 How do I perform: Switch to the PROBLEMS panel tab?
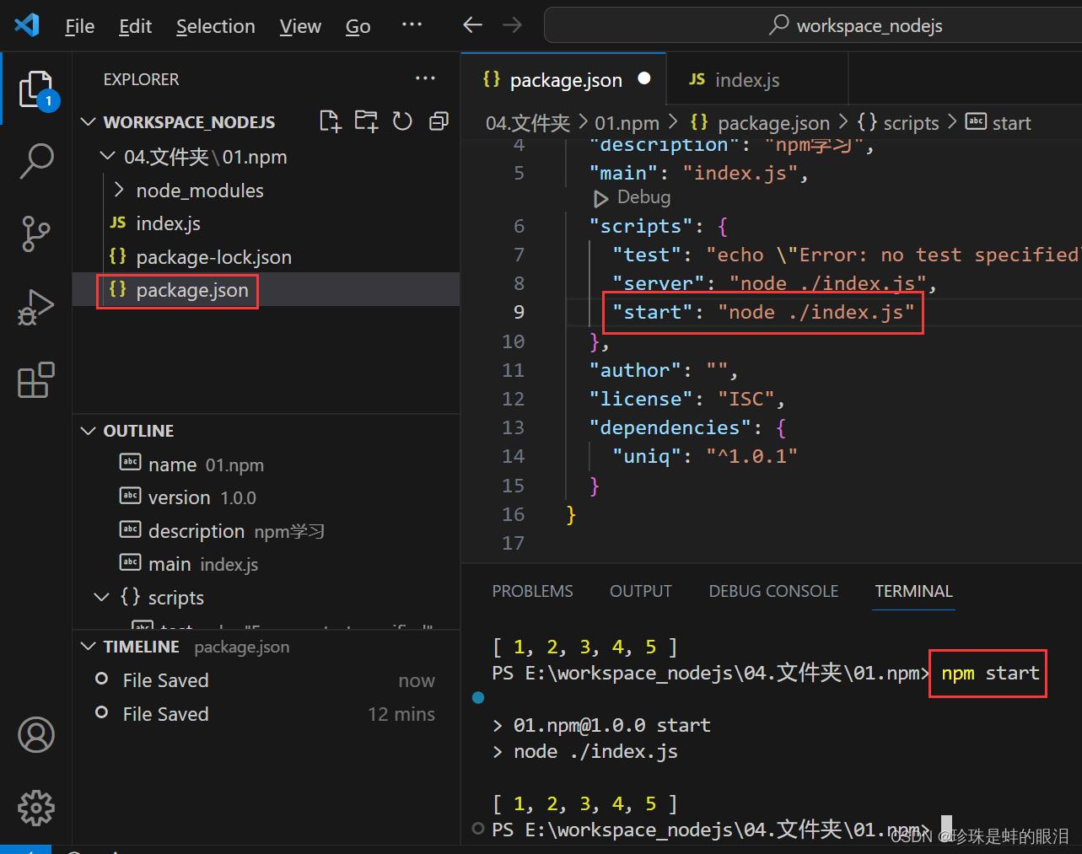(532, 591)
